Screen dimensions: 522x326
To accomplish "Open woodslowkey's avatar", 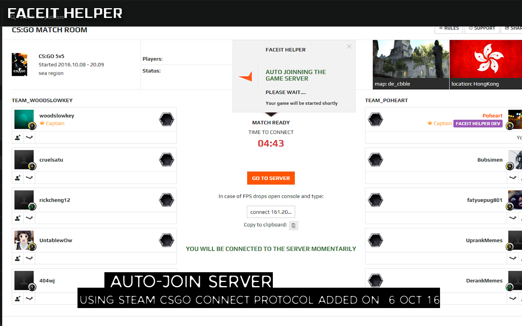I will [x=24, y=119].
